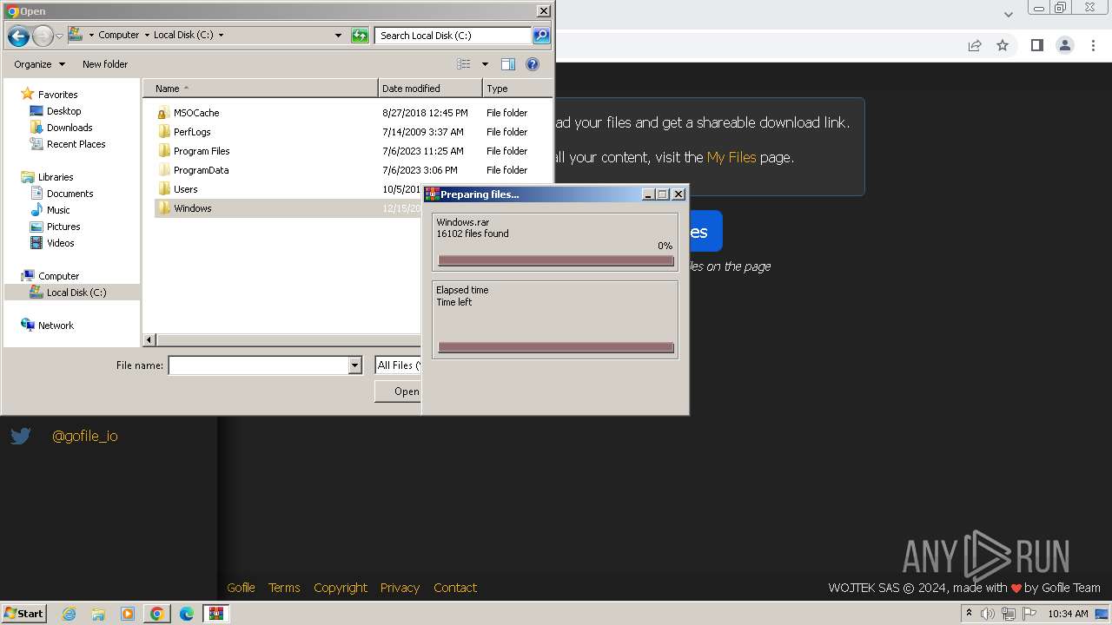Viewport: 1112px width, 625px height.
Task: Select the Documents library
Action: tap(69, 194)
